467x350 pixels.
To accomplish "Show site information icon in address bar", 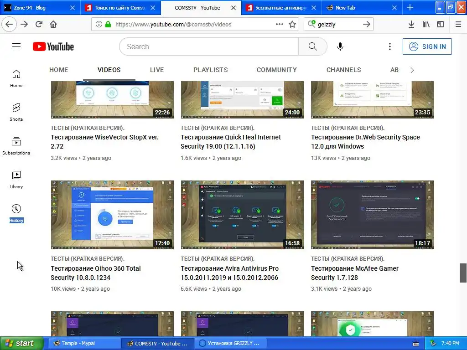I will pos(99,25).
